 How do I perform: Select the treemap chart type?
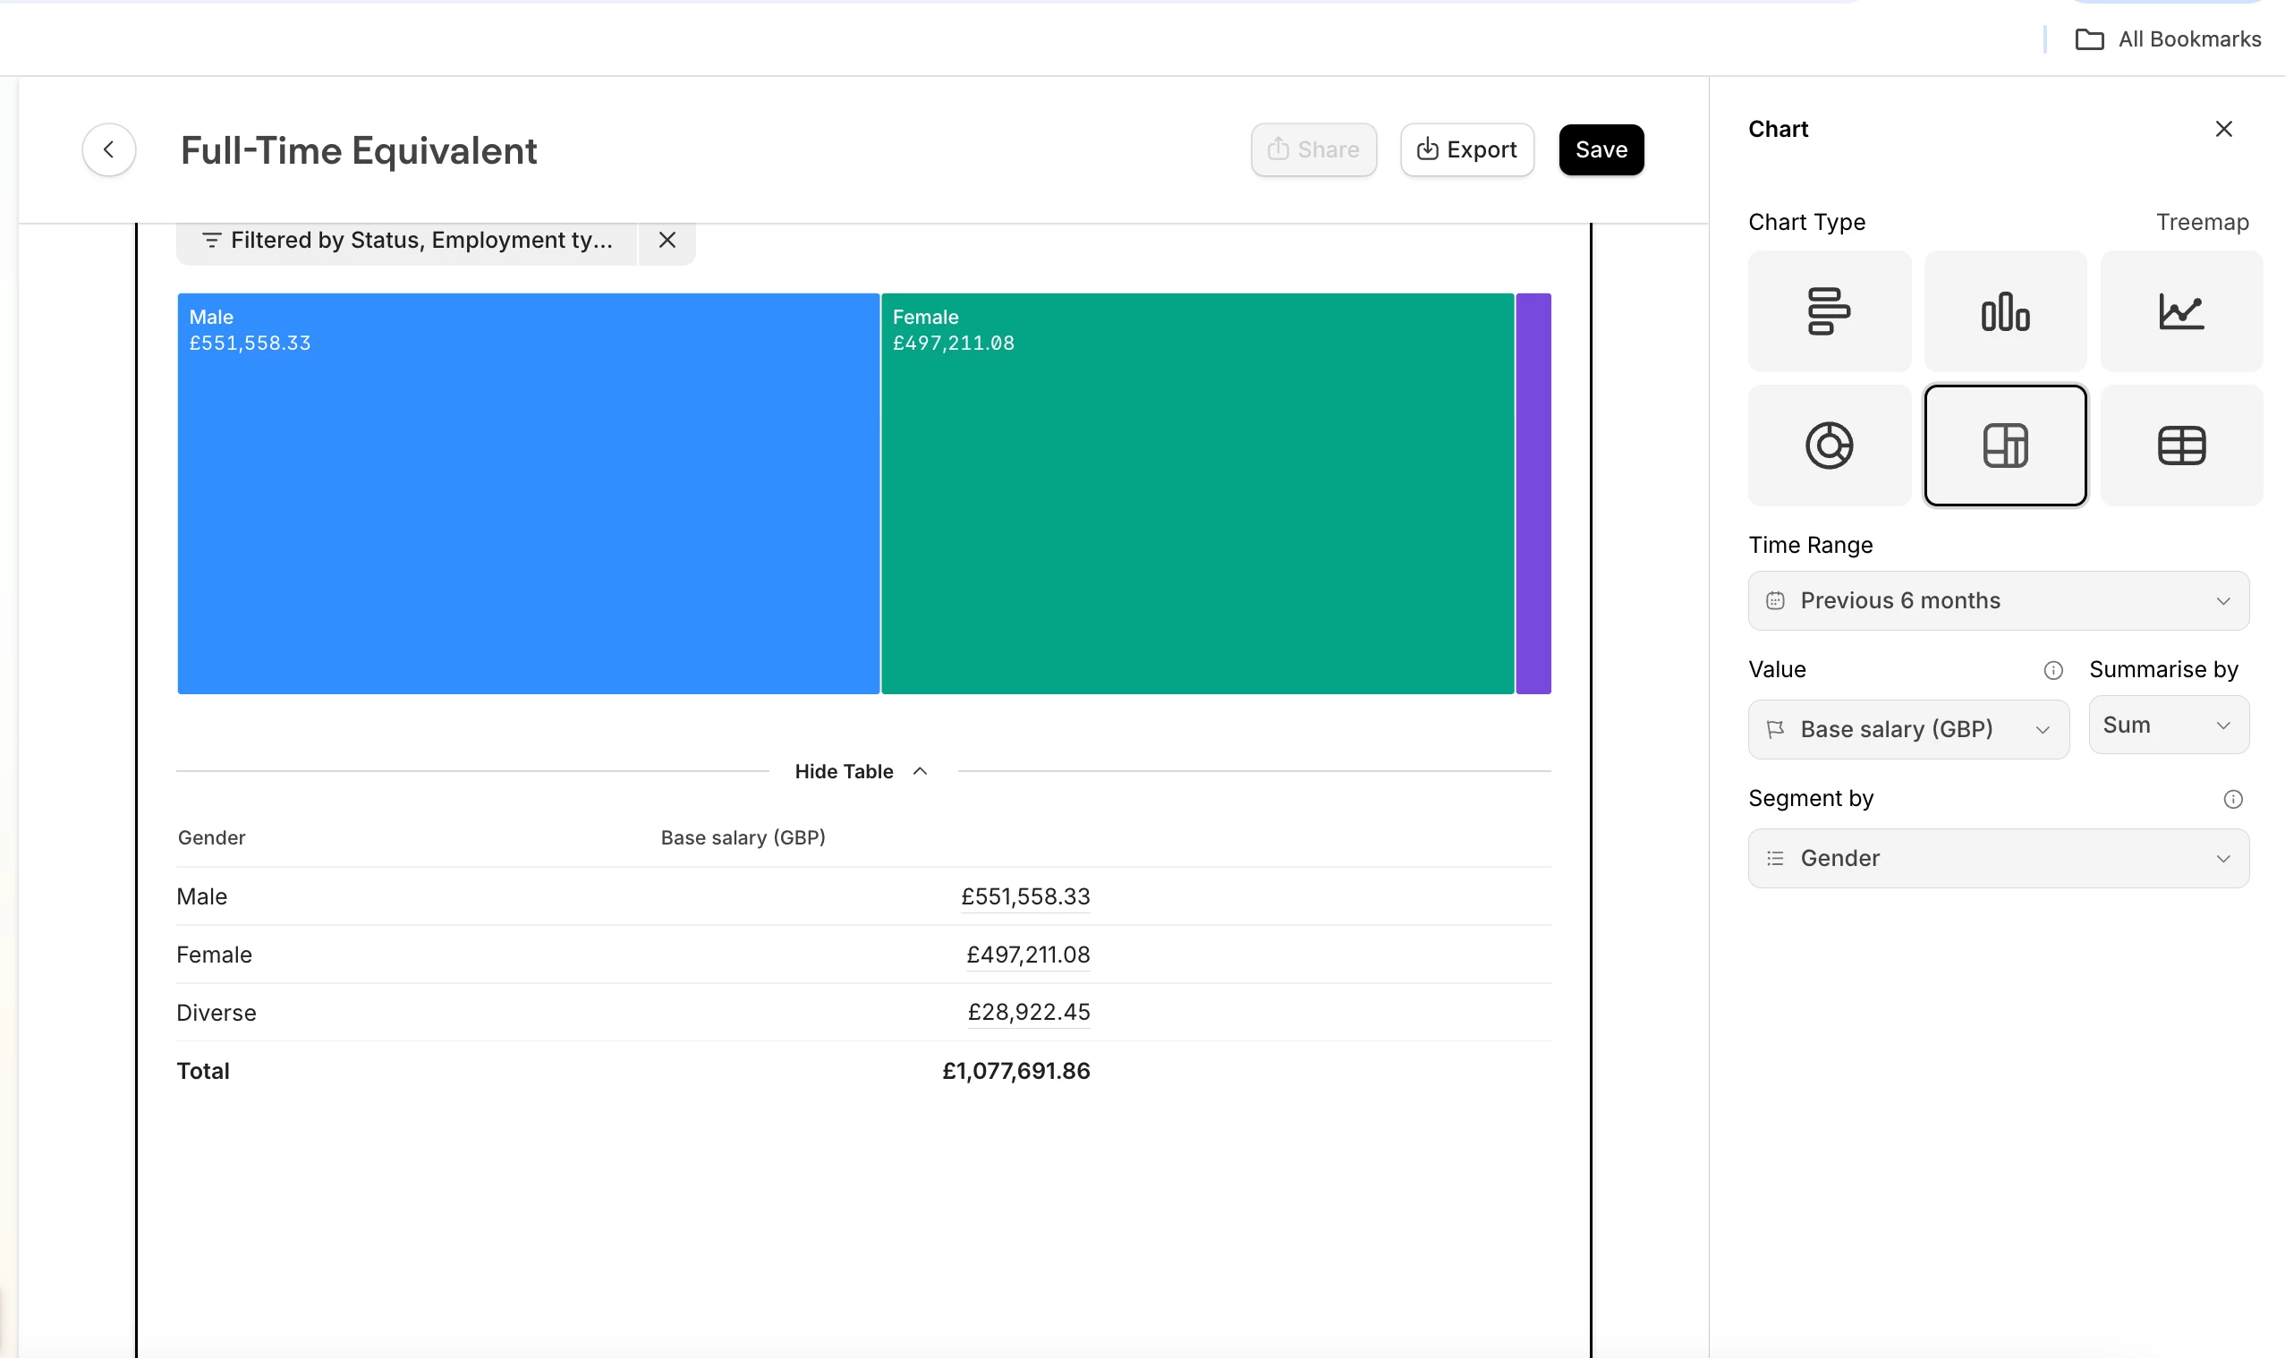point(2004,446)
